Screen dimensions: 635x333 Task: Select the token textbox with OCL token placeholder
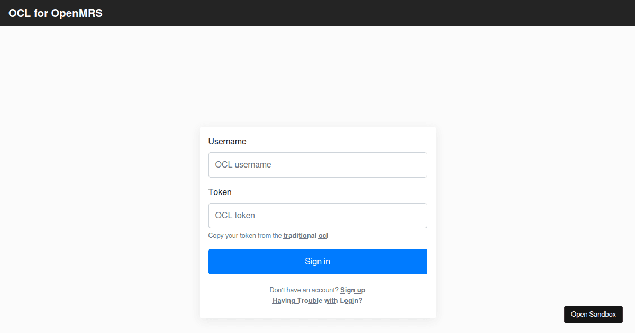coord(317,216)
